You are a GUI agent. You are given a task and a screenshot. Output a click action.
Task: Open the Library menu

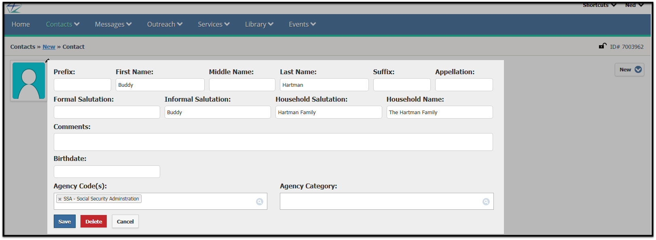tap(259, 24)
